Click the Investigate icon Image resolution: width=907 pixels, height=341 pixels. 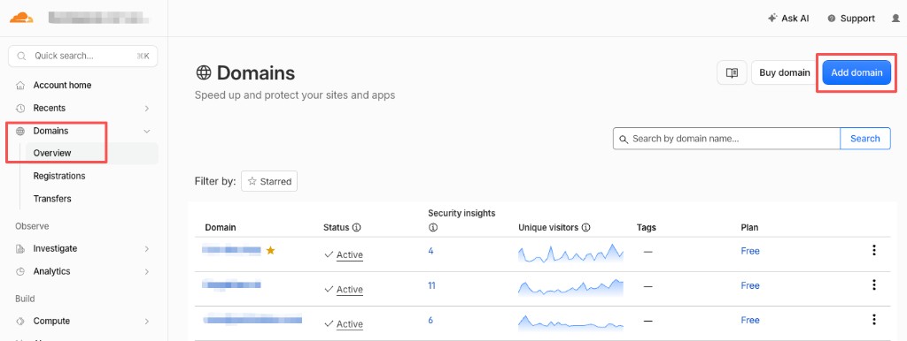click(x=20, y=248)
